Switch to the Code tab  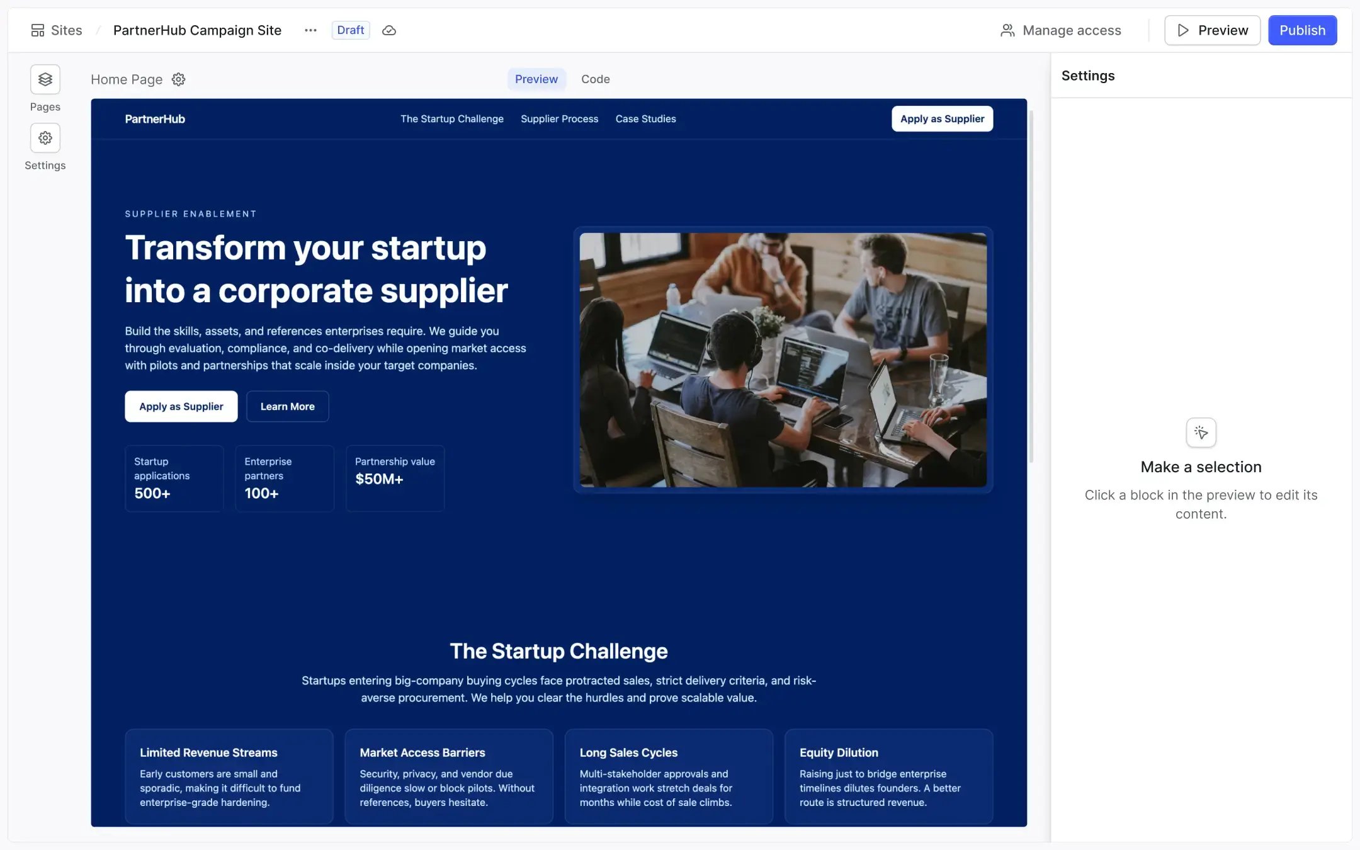coord(595,79)
